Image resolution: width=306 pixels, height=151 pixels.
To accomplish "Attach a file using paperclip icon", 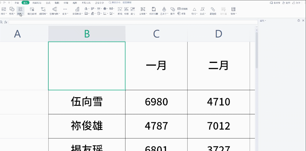I will pos(173,11).
